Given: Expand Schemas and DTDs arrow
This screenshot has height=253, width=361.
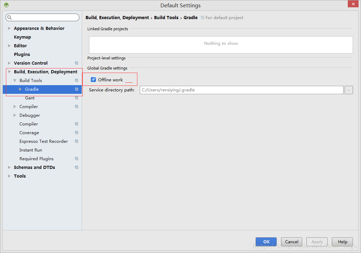Looking at the screenshot, I should (x=9, y=168).
